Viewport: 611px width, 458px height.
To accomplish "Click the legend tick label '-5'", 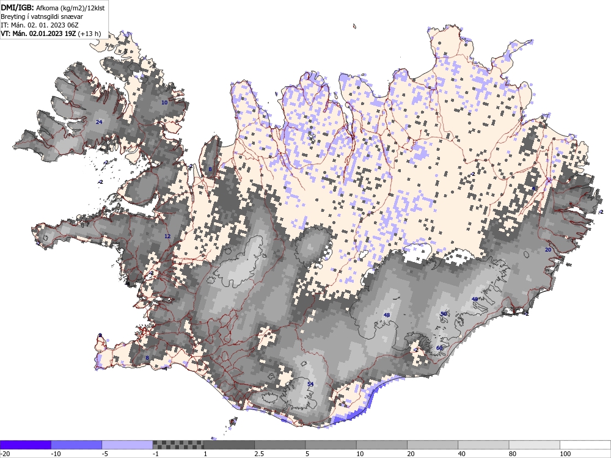I will click(105, 454).
